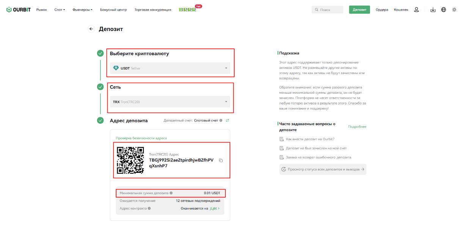Click the Адрес депозита heading

[x=129, y=121]
